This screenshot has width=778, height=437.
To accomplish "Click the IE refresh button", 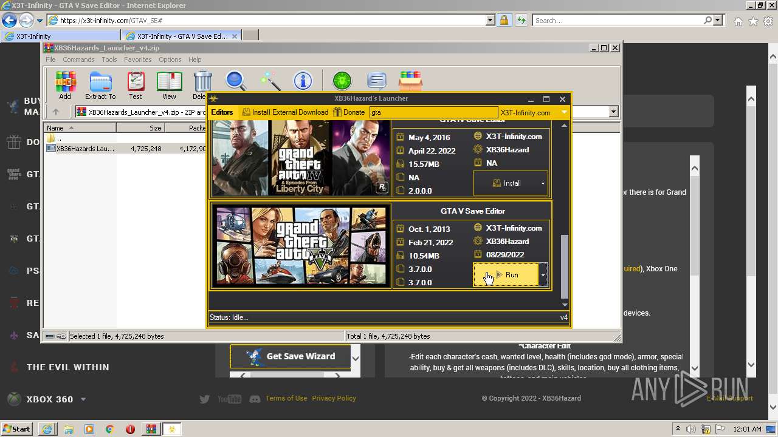I will click(521, 20).
